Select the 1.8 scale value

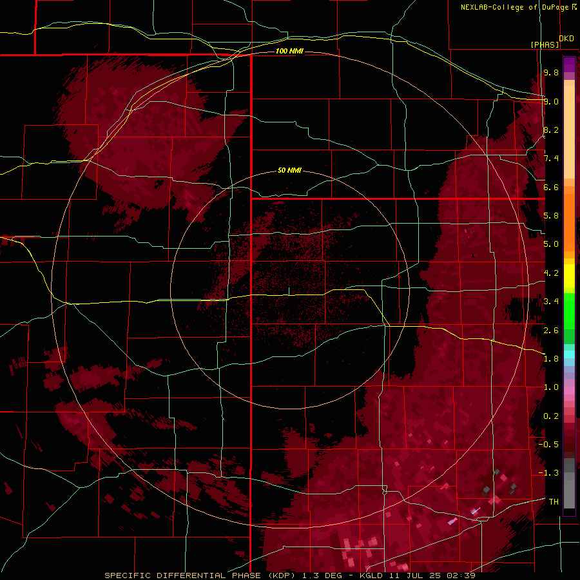[551, 359]
